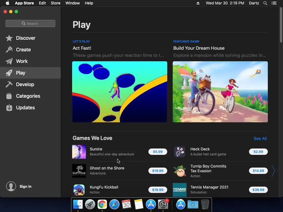Viewport: 283px width, 212px height.
Task: Click the KungFu Kickball title
Action: pyautogui.click(x=104, y=187)
